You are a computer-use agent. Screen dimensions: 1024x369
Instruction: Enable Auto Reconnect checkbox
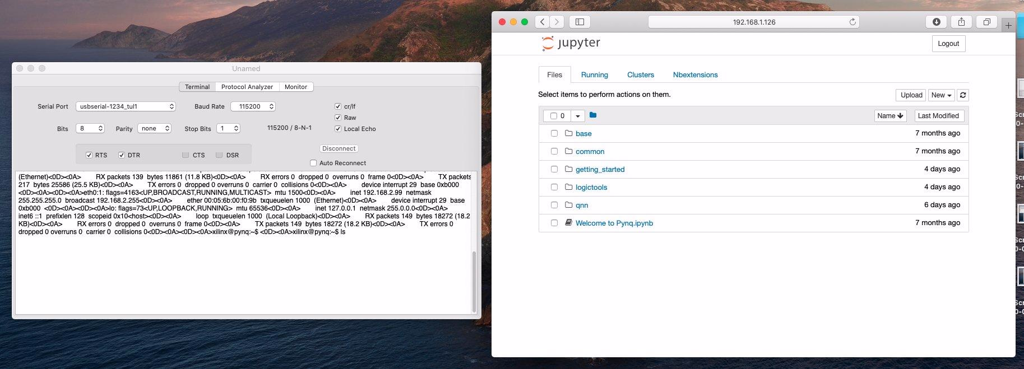point(313,163)
